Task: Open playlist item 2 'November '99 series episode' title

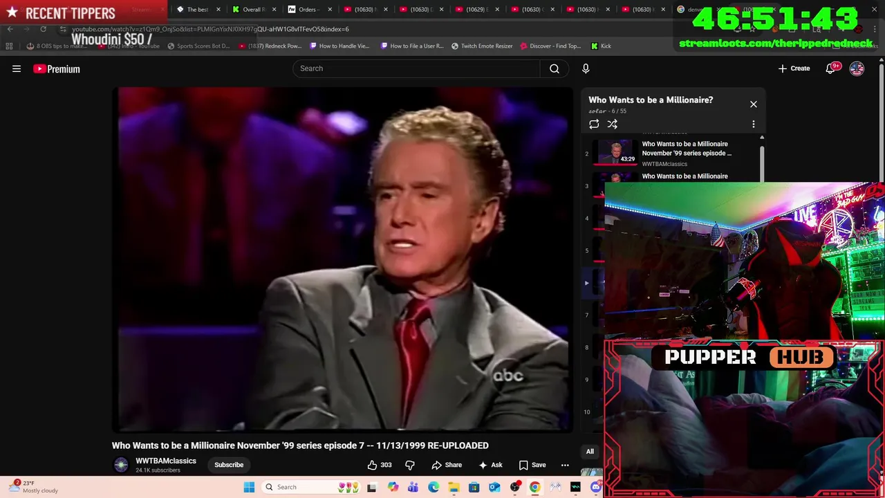Action: (687, 149)
